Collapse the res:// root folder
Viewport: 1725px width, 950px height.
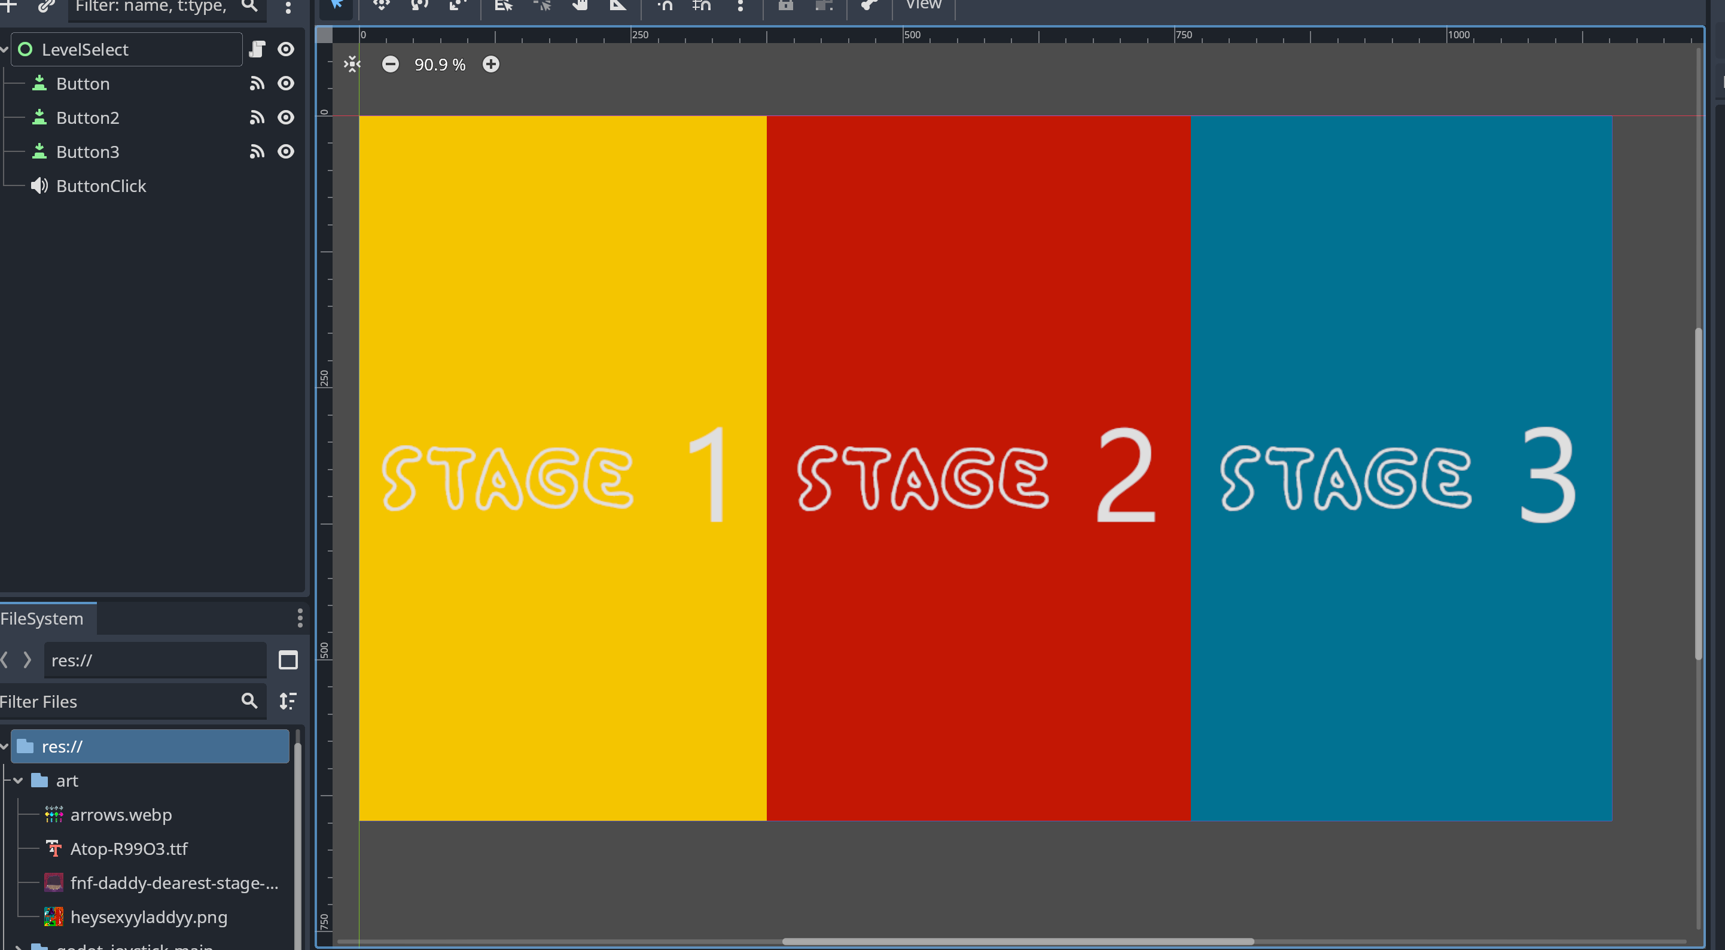(x=5, y=747)
